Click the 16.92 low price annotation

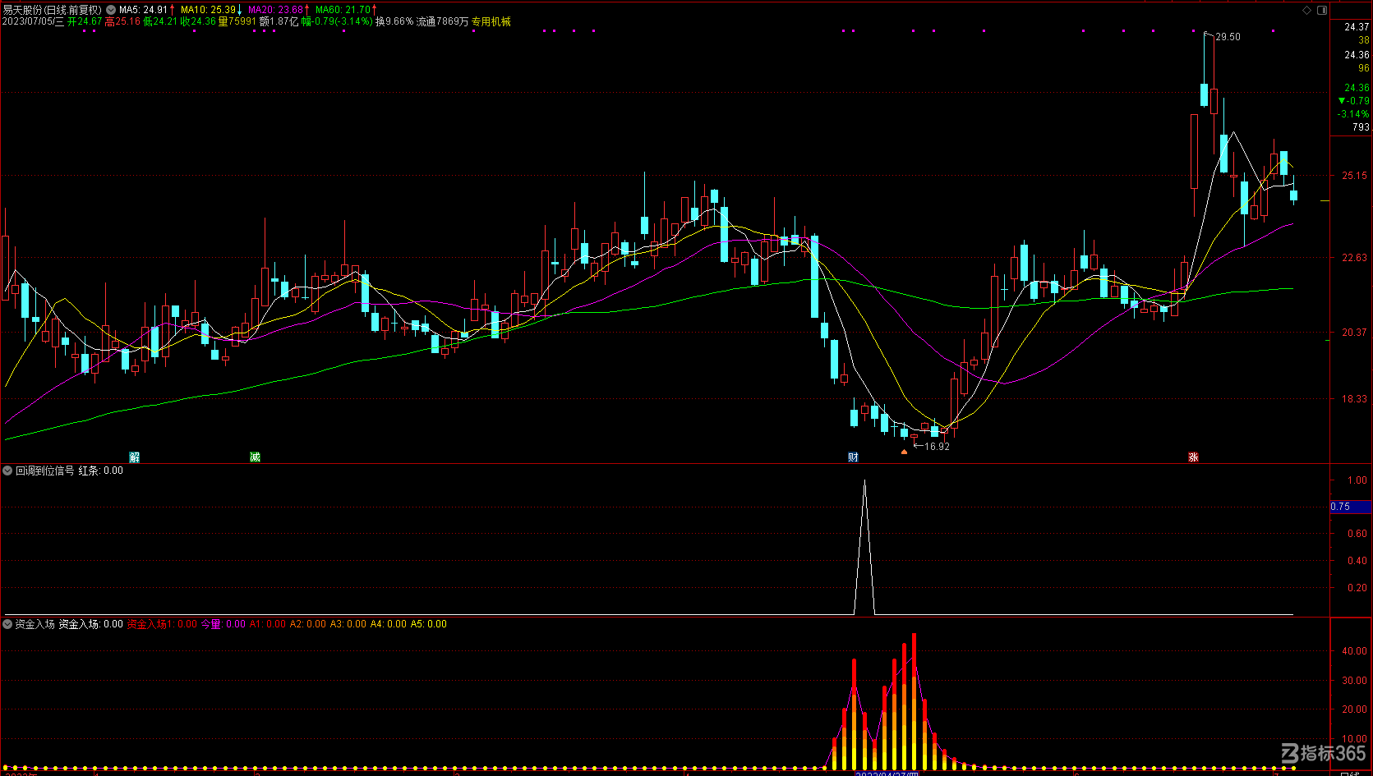coord(938,447)
